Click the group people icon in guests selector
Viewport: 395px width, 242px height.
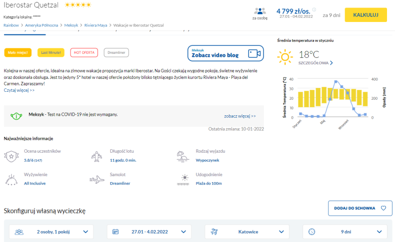pos(19,232)
